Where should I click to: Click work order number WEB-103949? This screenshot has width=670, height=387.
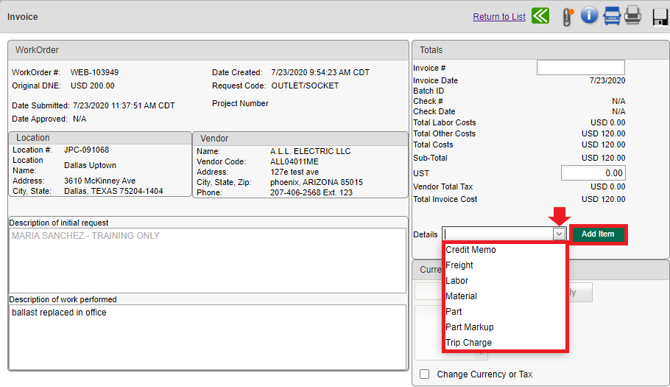[94, 72]
